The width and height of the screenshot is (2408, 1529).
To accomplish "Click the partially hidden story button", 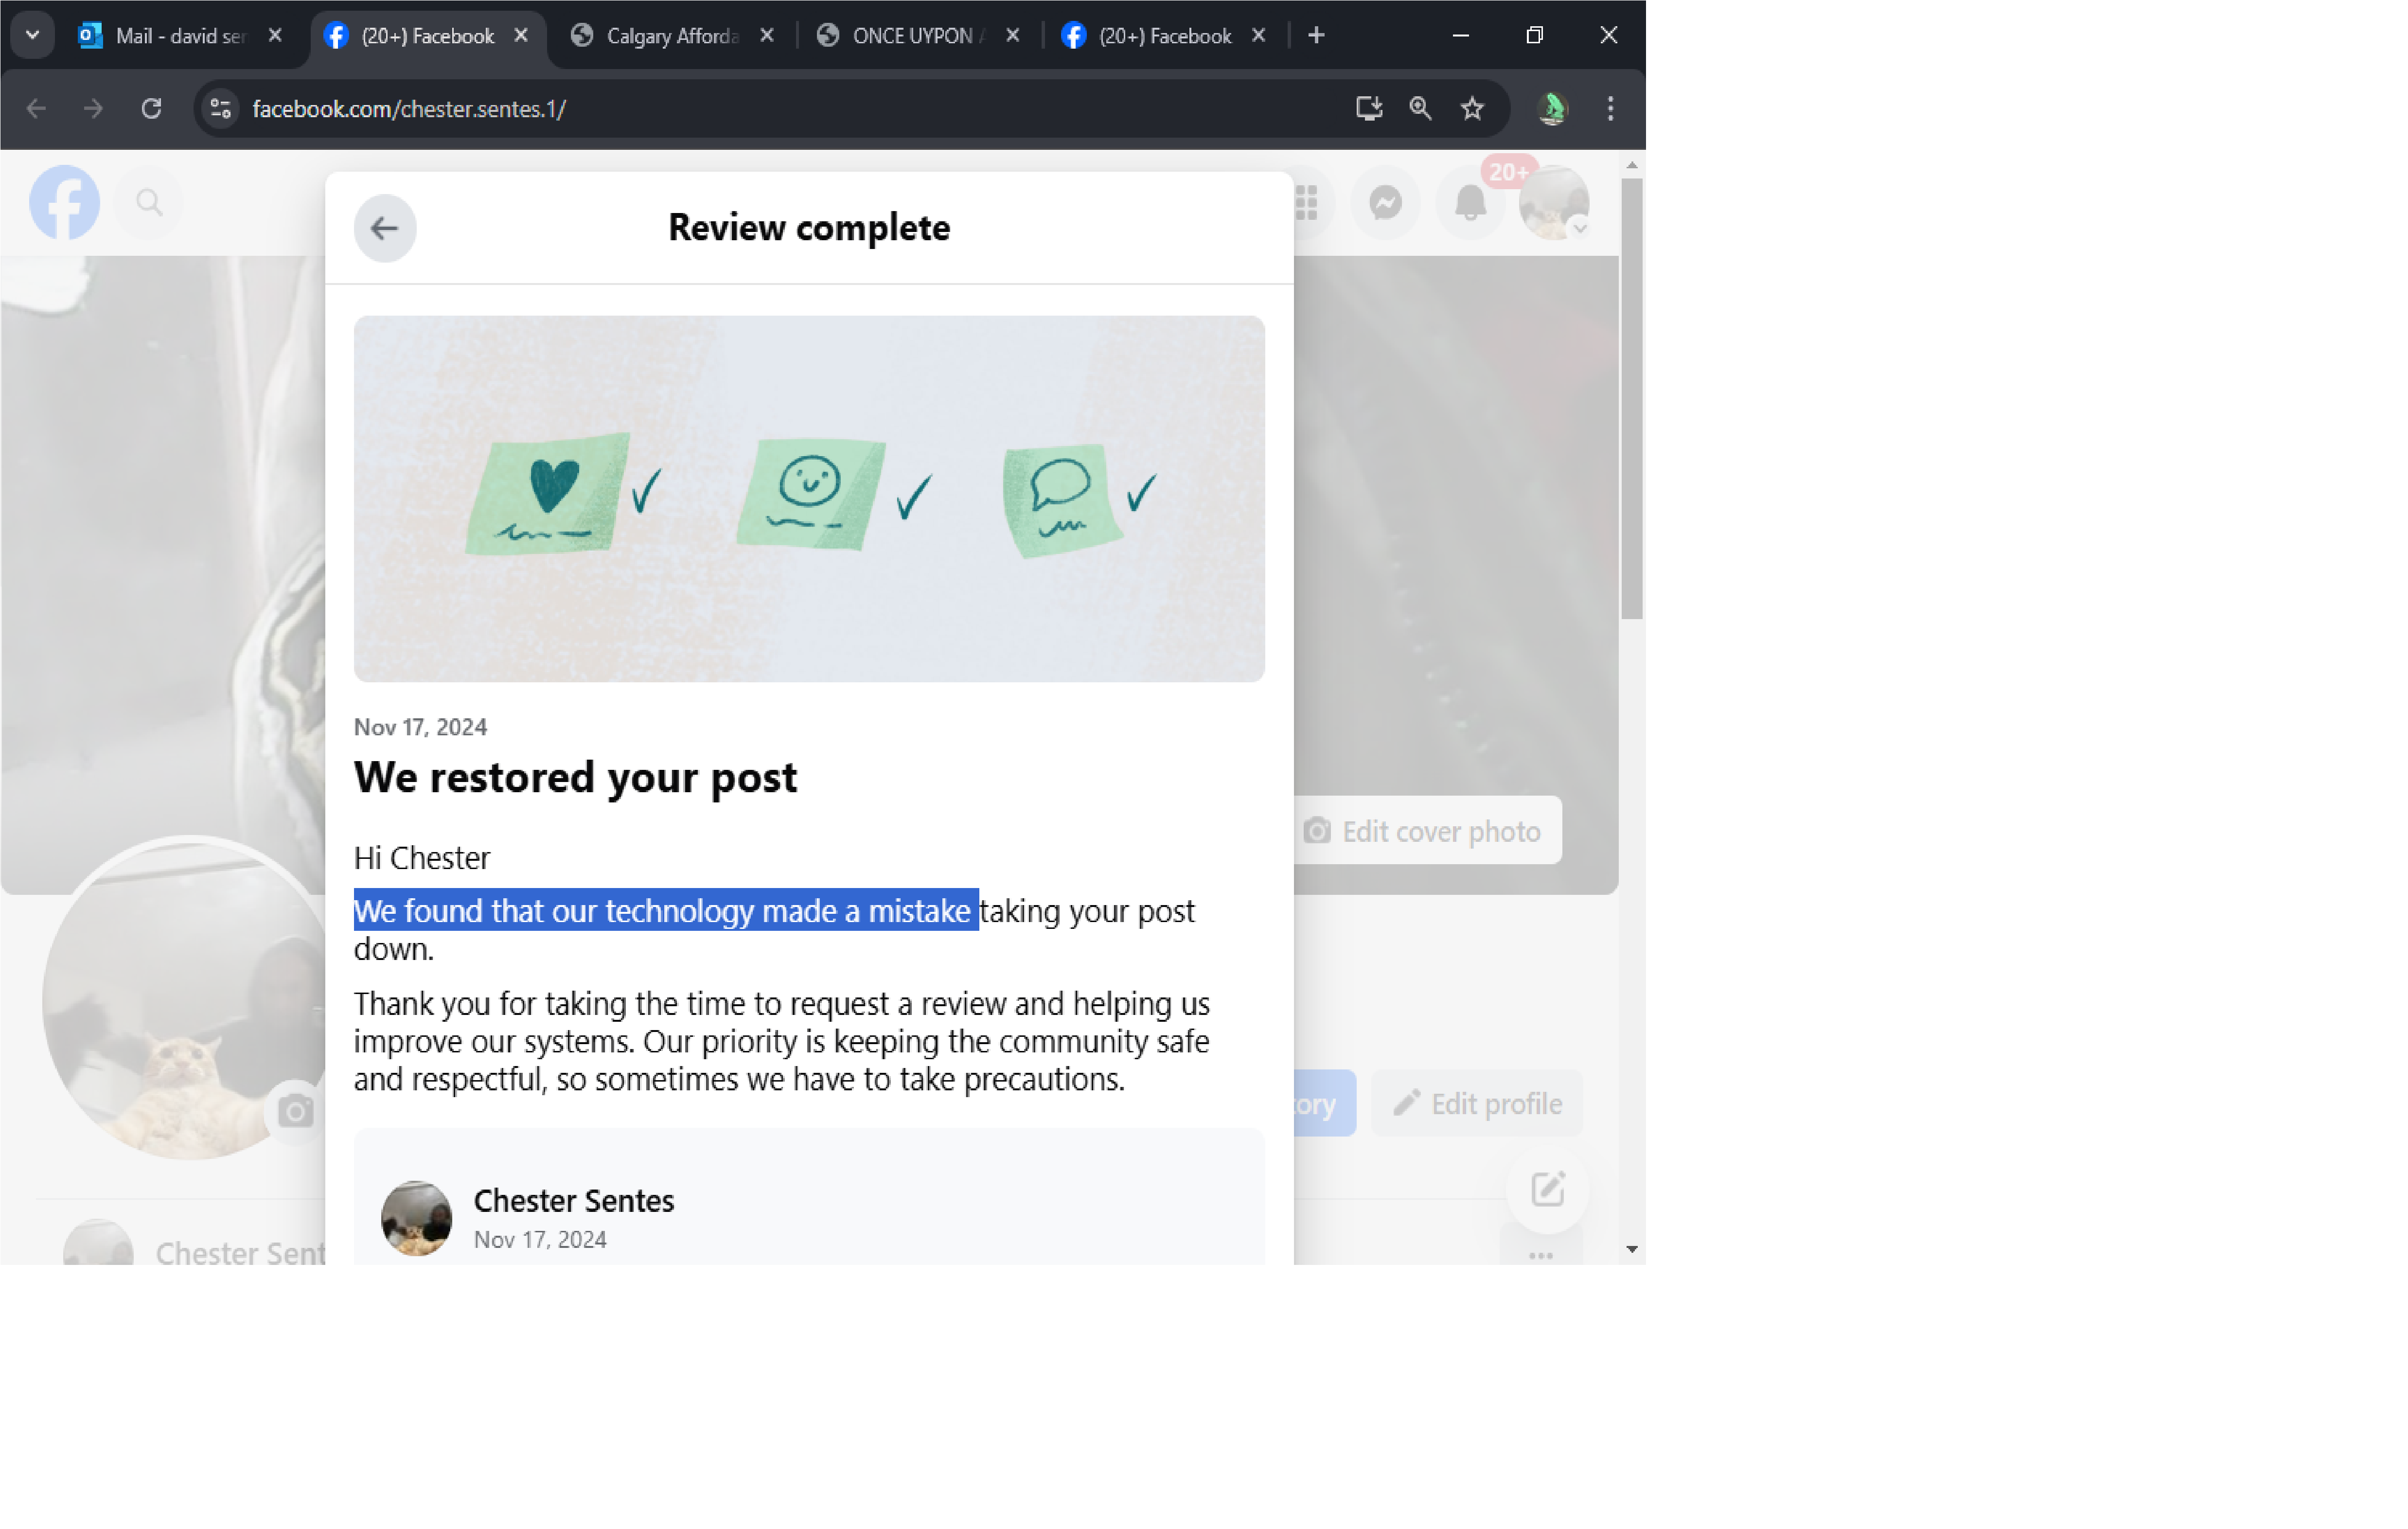I will coord(1325,1104).
